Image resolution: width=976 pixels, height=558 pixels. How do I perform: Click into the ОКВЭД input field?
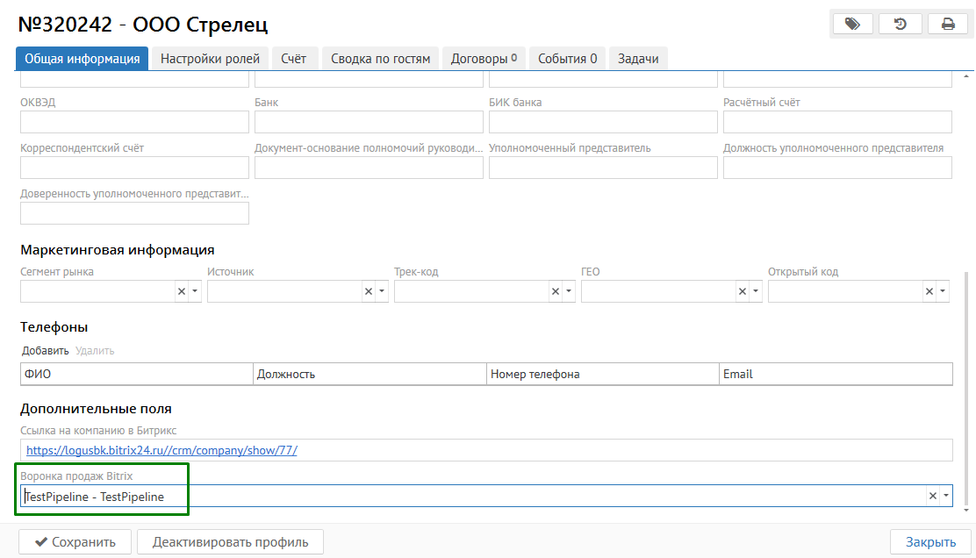coord(134,122)
